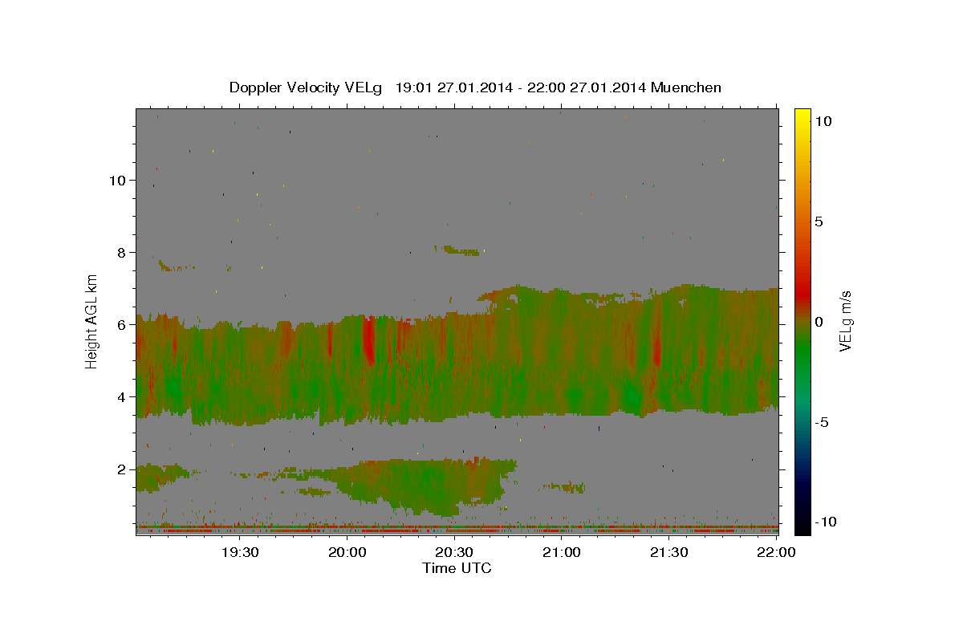Click the height tick label 8
Viewport: 963px width, 642px height.
pos(121,252)
